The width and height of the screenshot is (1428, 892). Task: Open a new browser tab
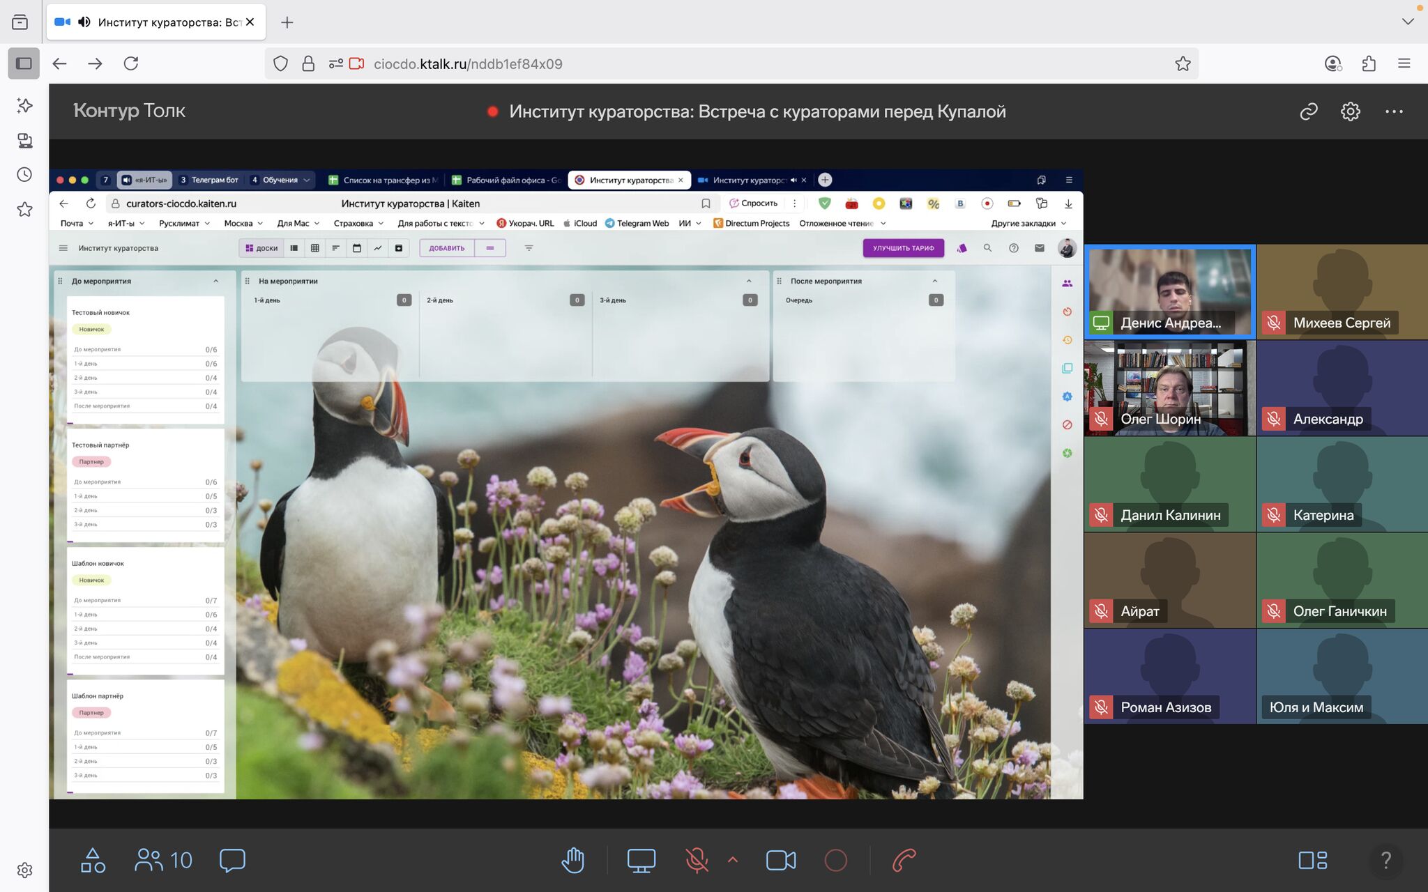287,22
